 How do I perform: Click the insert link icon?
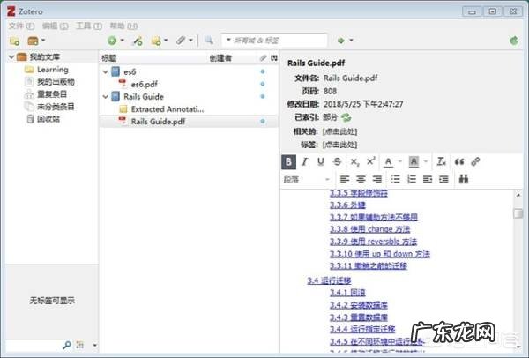point(476,162)
